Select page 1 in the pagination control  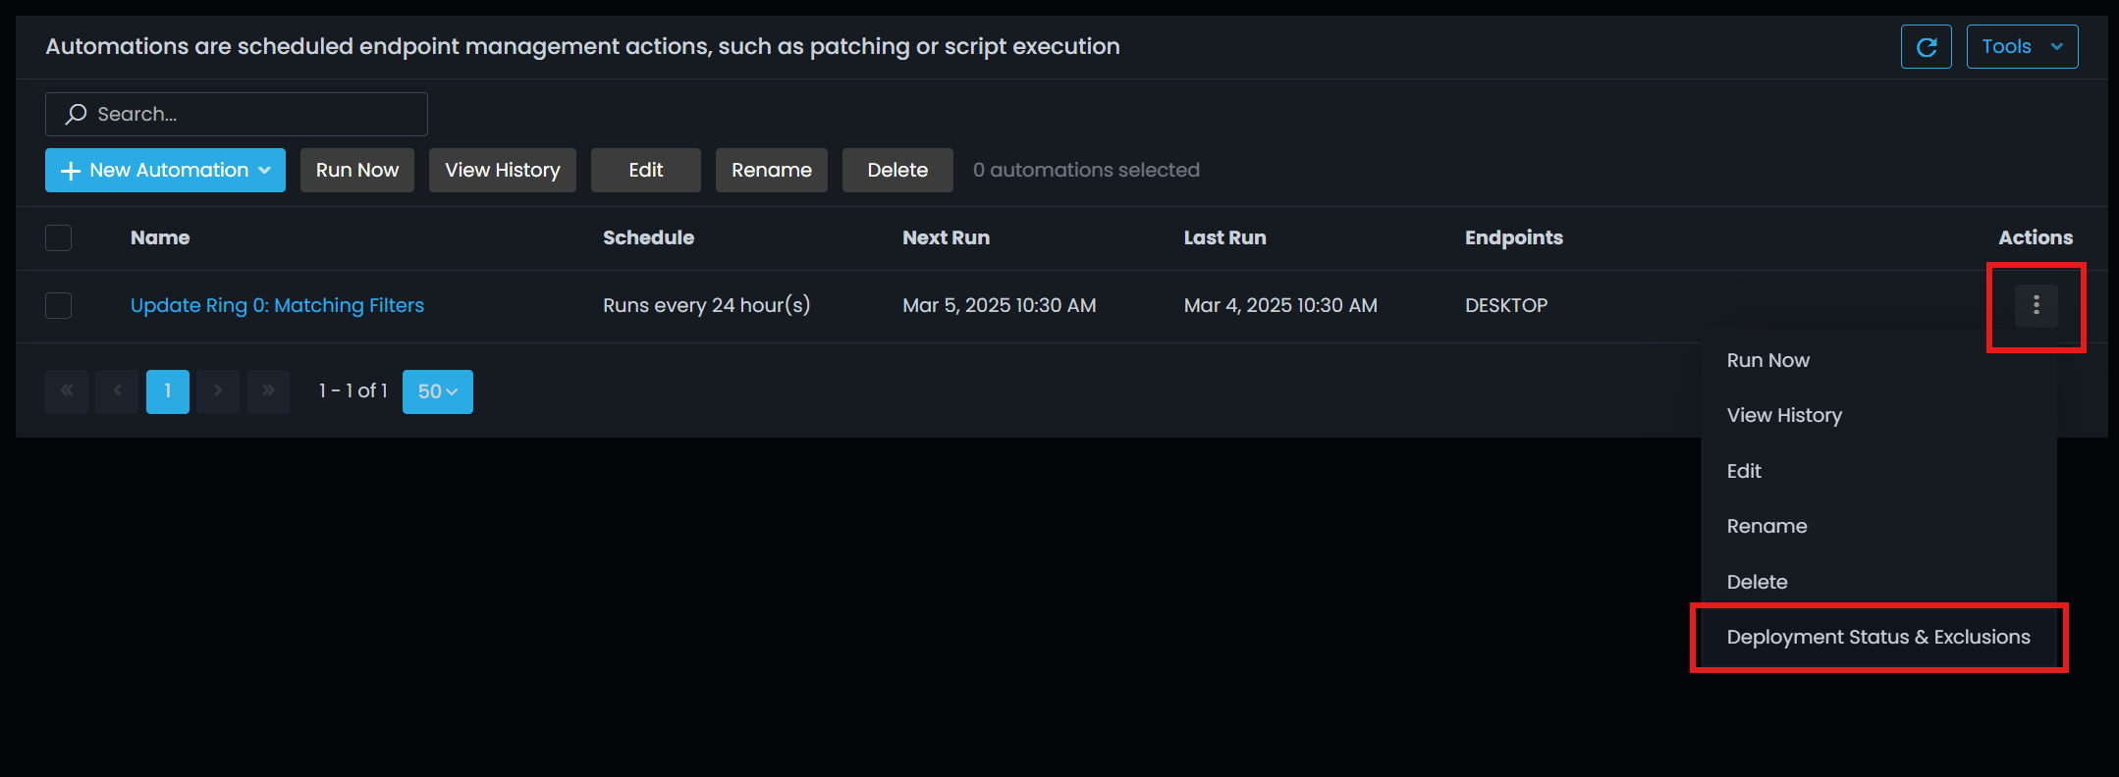tap(167, 391)
